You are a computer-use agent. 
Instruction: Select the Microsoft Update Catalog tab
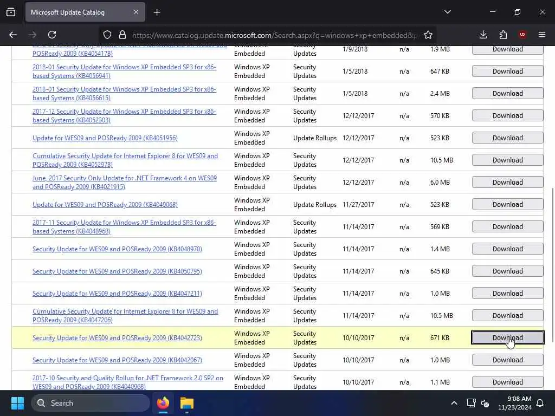coord(85,12)
